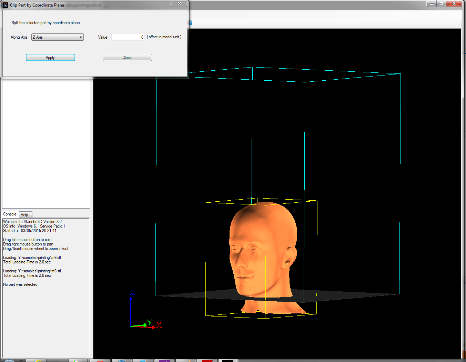466x362 pixels.
Task: Click the Afanche3D icon in dialog title
Action: pos(6,5)
